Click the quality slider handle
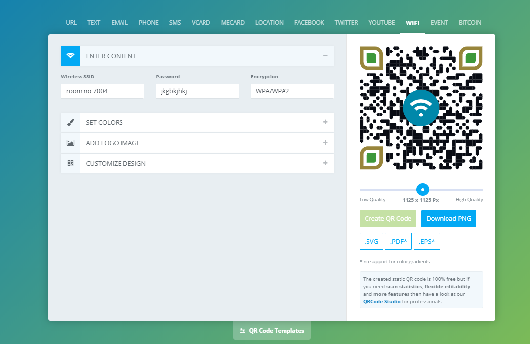Image resolution: width=530 pixels, height=344 pixels. pos(422,190)
